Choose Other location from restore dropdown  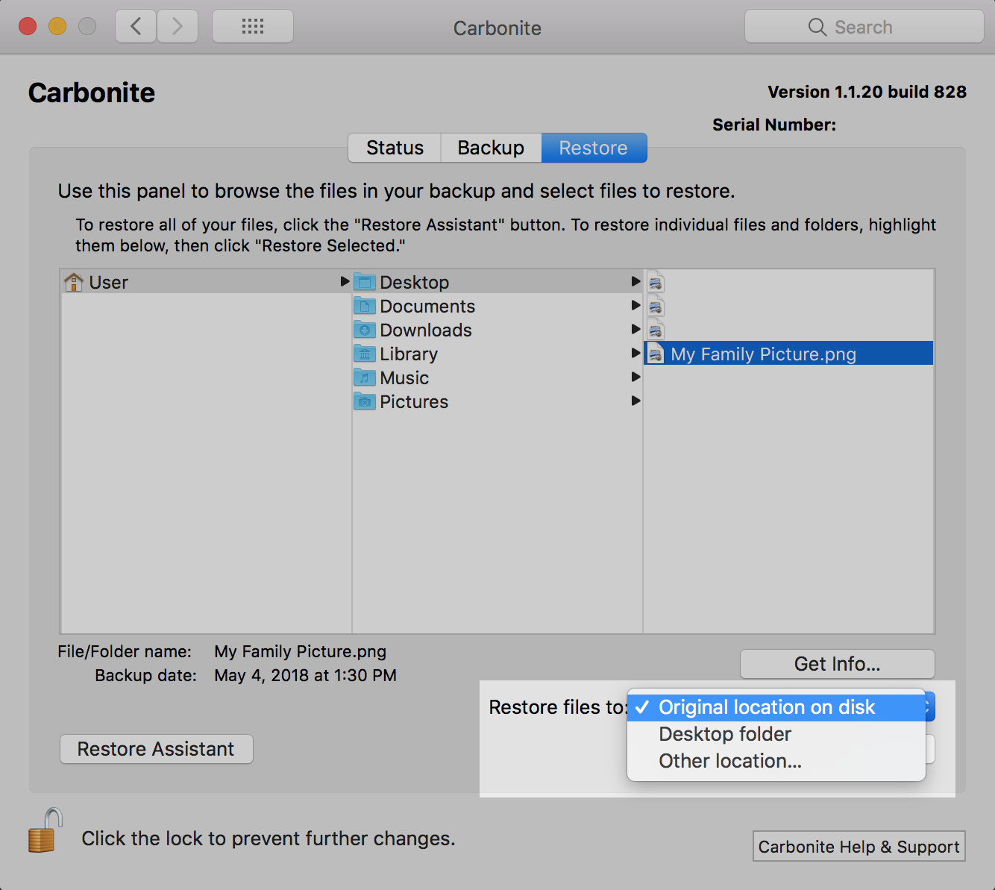pos(729,761)
